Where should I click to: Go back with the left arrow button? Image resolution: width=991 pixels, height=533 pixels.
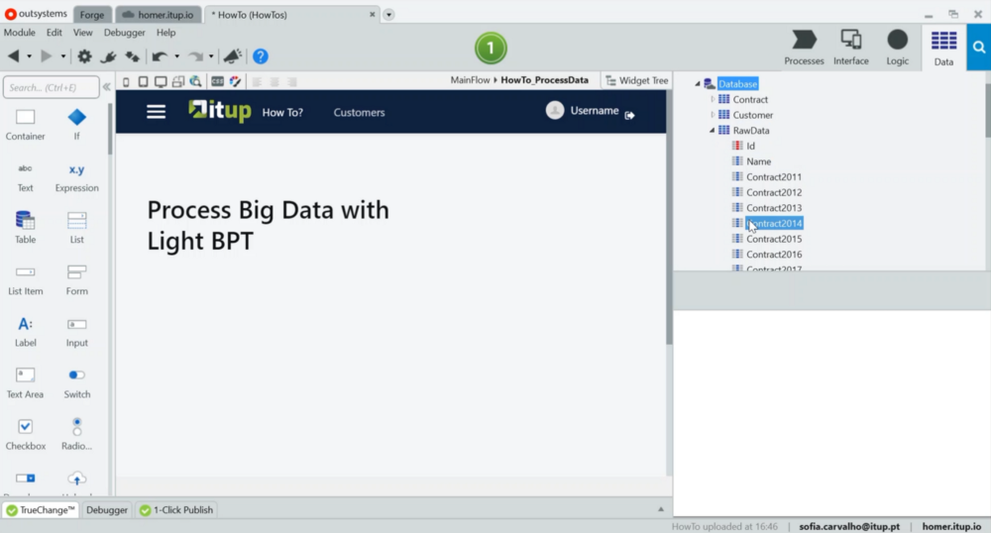coord(13,56)
